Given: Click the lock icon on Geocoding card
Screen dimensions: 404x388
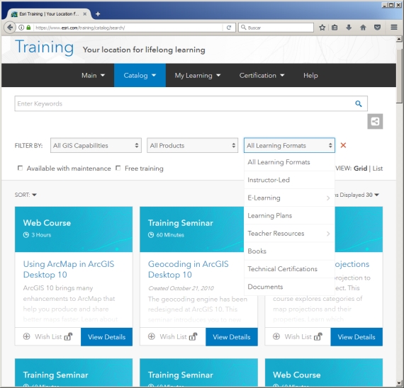Looking at the screenshot, I should (193, 336).
